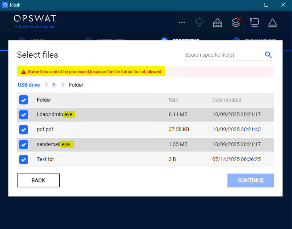Click the layers icon with red X
This screenshot has width=292, height=229.
click(x=236, y=22)
